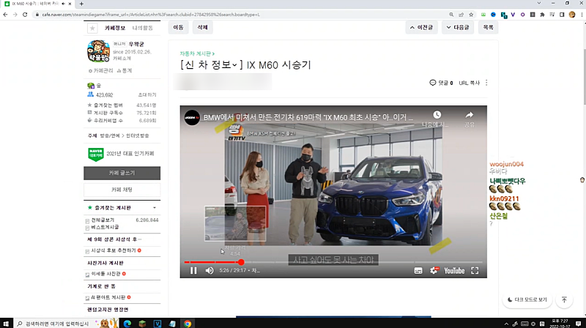Open the Windows Start menu
586x328 pixels.
point(6,324)
